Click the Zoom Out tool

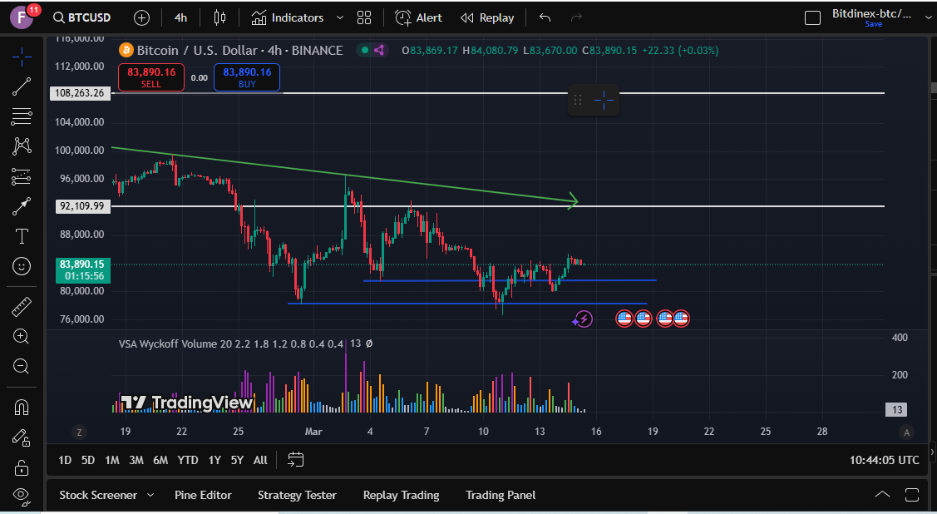[22, 366]
